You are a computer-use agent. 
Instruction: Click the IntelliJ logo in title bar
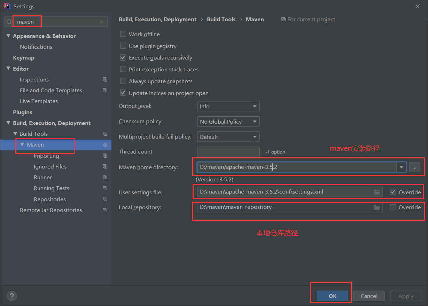click(7, 6)
